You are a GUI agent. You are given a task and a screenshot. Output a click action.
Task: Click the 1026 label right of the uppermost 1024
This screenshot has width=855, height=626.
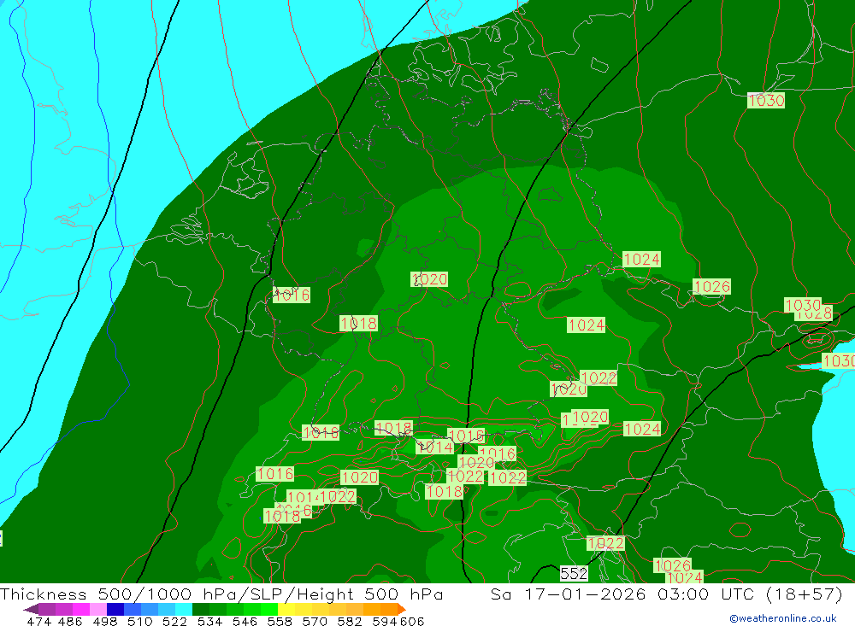coord(711,287)
